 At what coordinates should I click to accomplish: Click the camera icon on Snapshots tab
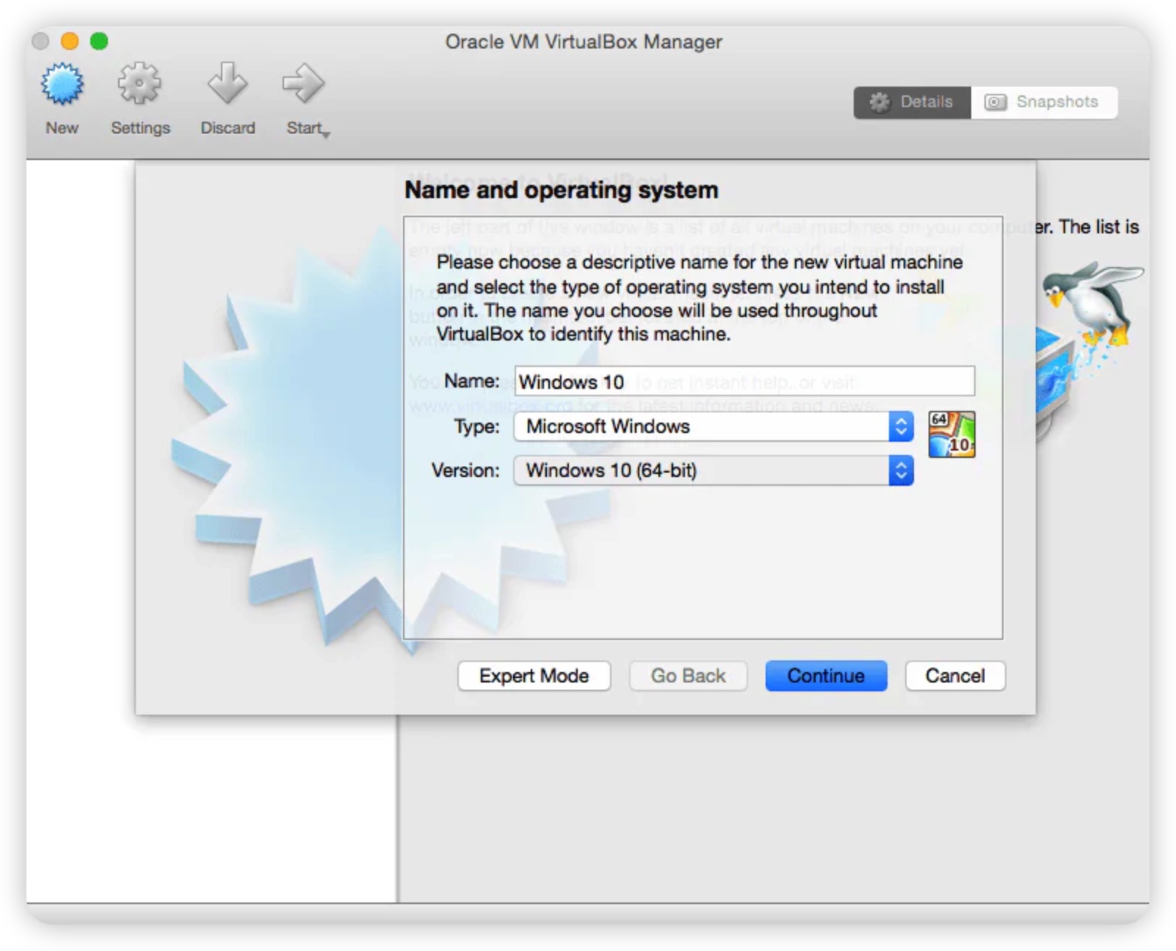[x=995, y=102]
